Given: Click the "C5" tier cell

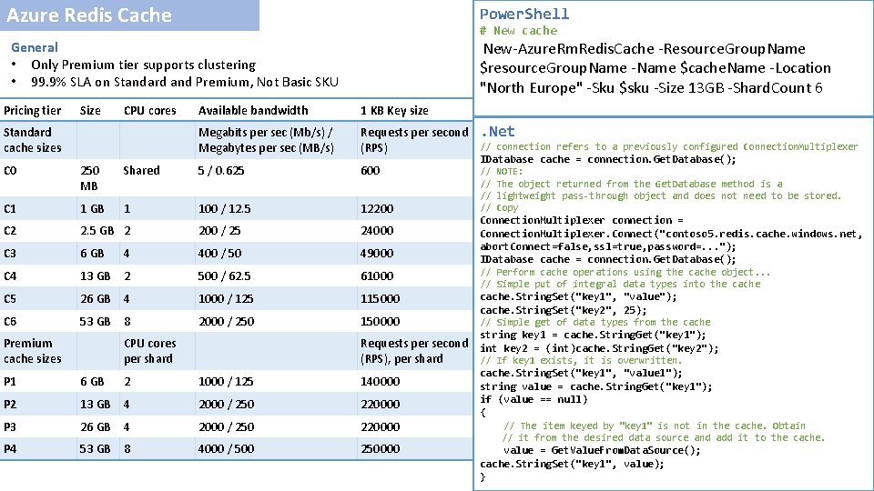Looking at the screenshot, I should coord(10,299).
